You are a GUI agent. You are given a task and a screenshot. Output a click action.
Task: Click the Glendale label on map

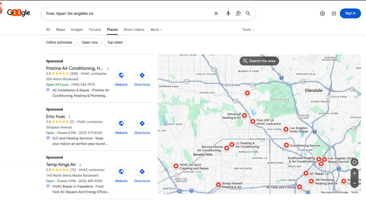pos(313,91)
